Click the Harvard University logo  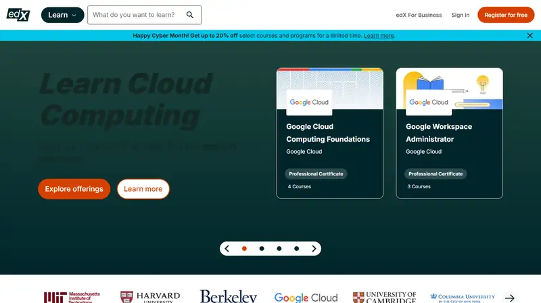(150, 297)
